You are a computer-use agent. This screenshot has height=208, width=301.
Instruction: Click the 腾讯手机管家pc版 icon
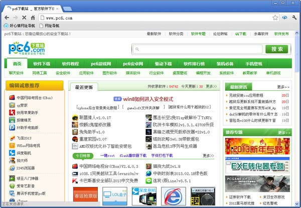[x=12, y=193]
